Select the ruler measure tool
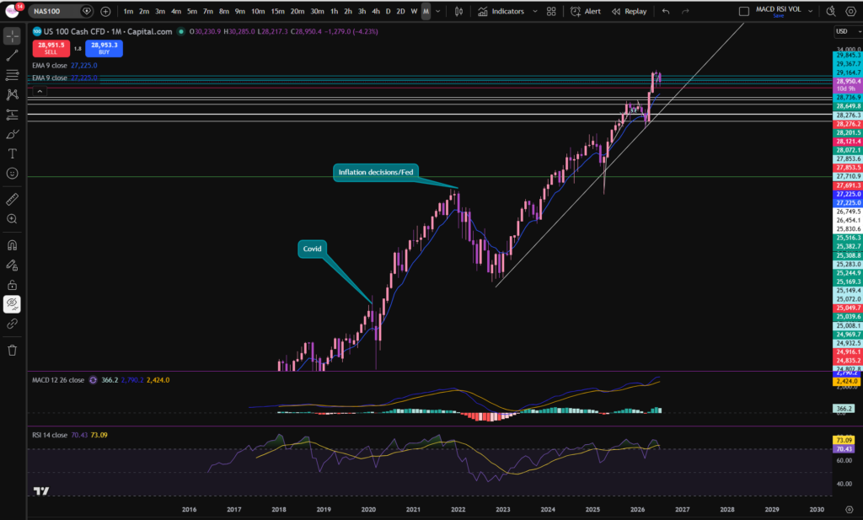 pos(12,199)
